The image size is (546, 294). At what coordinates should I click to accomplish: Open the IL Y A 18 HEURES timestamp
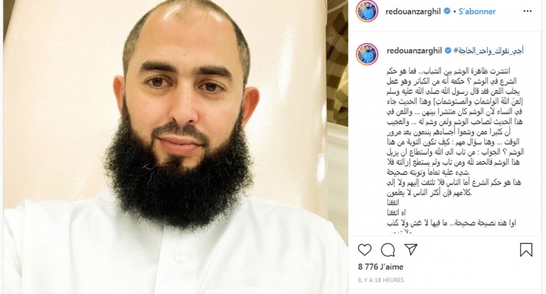381,280
